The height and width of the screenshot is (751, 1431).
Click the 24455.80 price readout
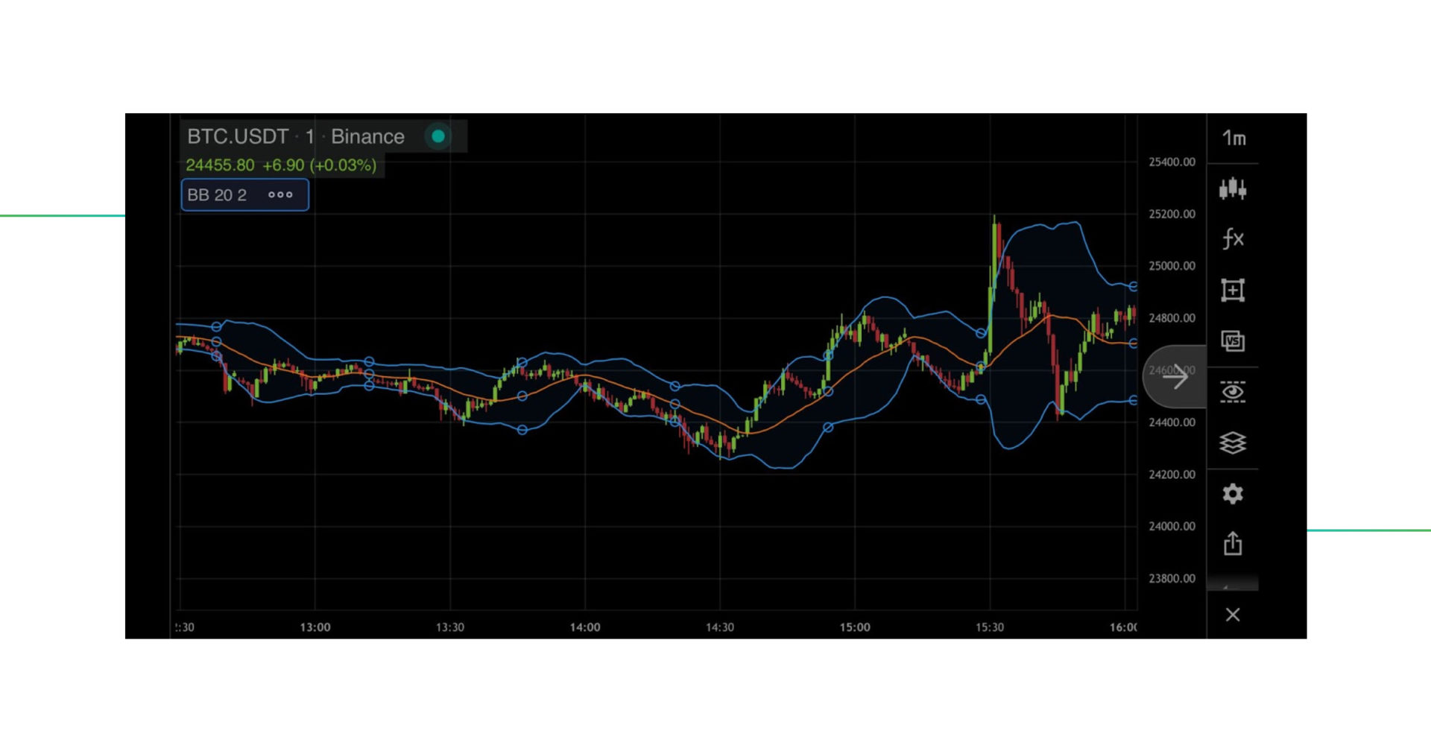click(222, 165)
